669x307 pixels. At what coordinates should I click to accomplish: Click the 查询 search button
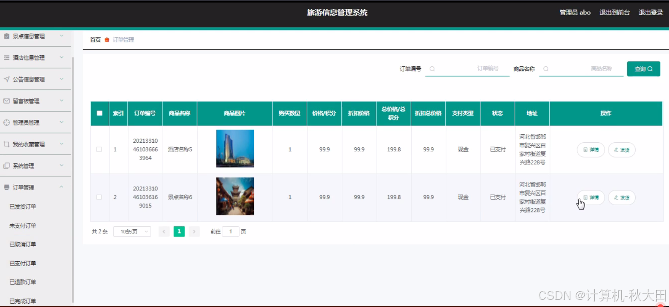click(643, 69)
